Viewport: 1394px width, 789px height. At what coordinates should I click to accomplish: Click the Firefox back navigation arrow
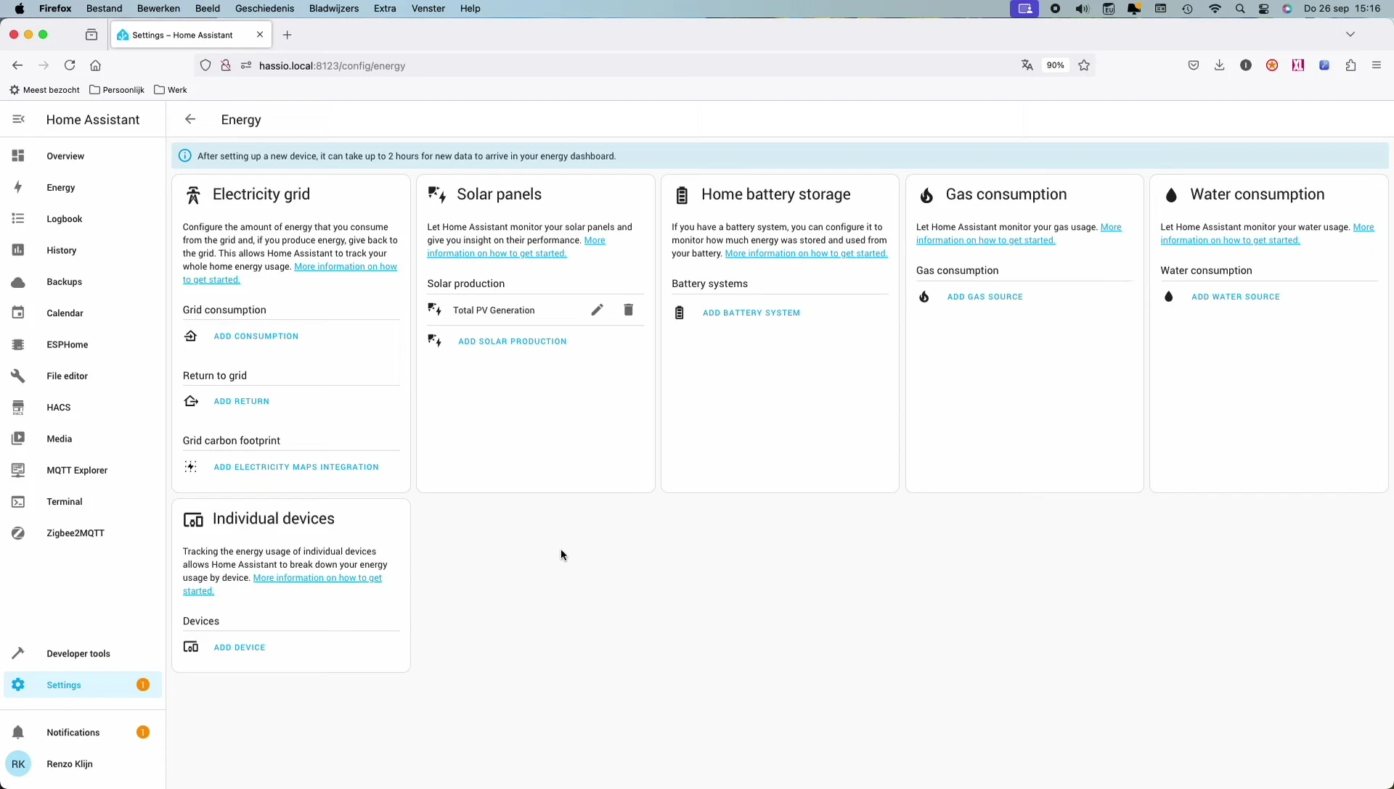17,65
